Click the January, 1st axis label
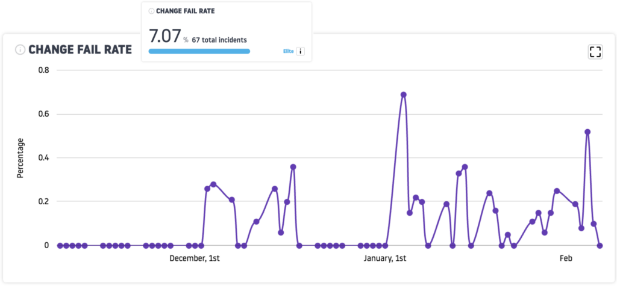 coord(385,258)
